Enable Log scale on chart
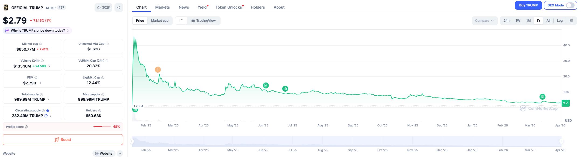Viewport: 581px width, 157px height. coord(560,21)
